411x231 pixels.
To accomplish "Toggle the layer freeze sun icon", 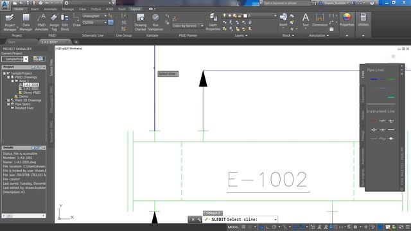I will click(x=230, y=15).
